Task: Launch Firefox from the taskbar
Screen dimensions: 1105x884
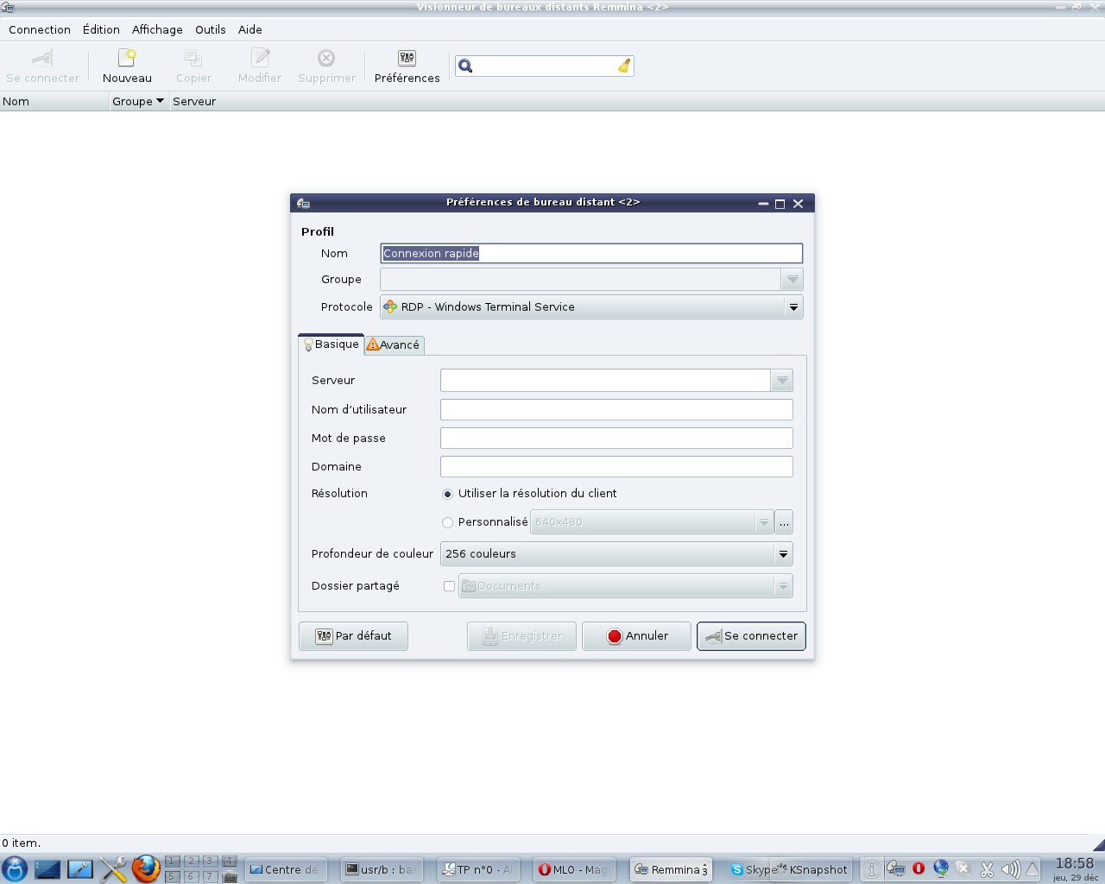Action: [146, 868]
